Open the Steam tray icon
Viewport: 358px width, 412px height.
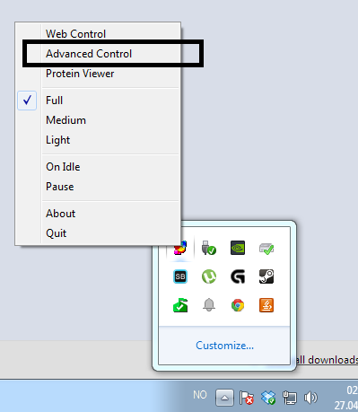[x=266, y=276]
